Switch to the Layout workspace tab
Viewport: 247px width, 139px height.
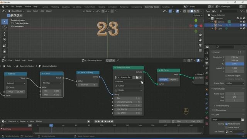click(46, 7)
